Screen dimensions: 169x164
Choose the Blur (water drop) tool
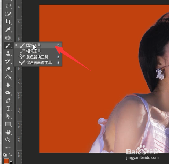click(8, 85)
